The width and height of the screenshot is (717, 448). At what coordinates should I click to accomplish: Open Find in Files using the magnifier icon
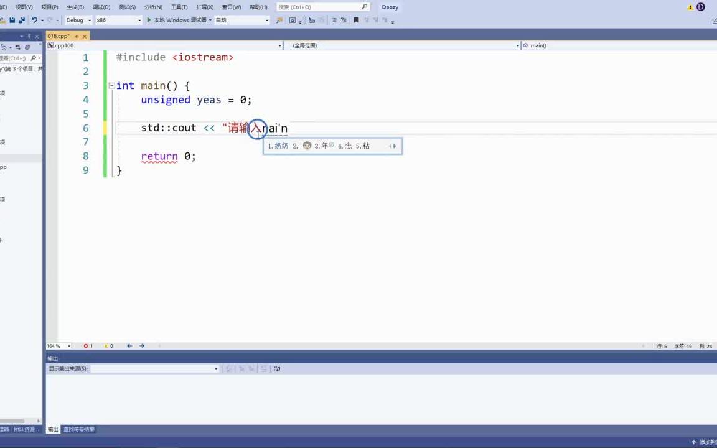pyautogui.click(x=279, y=20)
